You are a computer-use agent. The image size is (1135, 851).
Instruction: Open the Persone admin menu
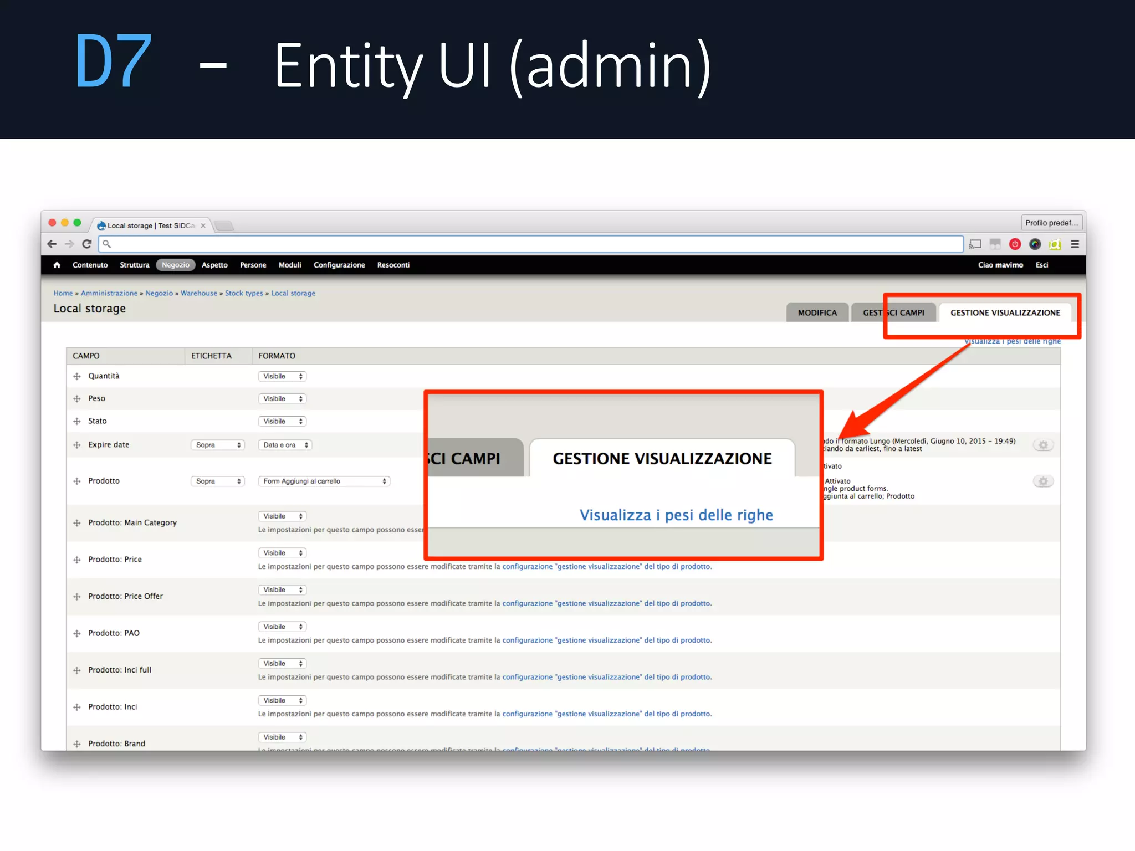[x=253, y=265]
